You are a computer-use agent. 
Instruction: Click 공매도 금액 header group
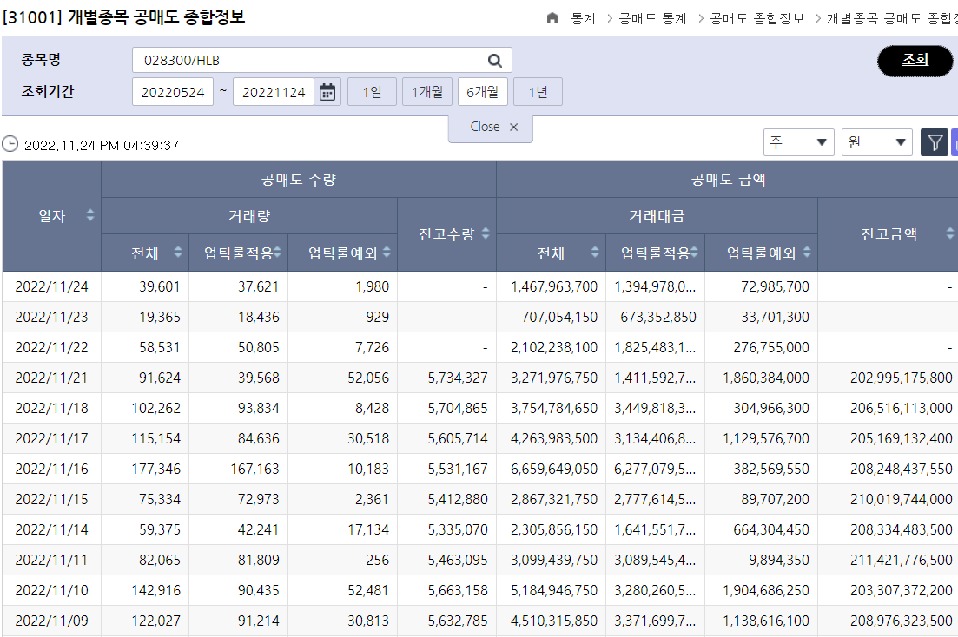tap(728, 180)
